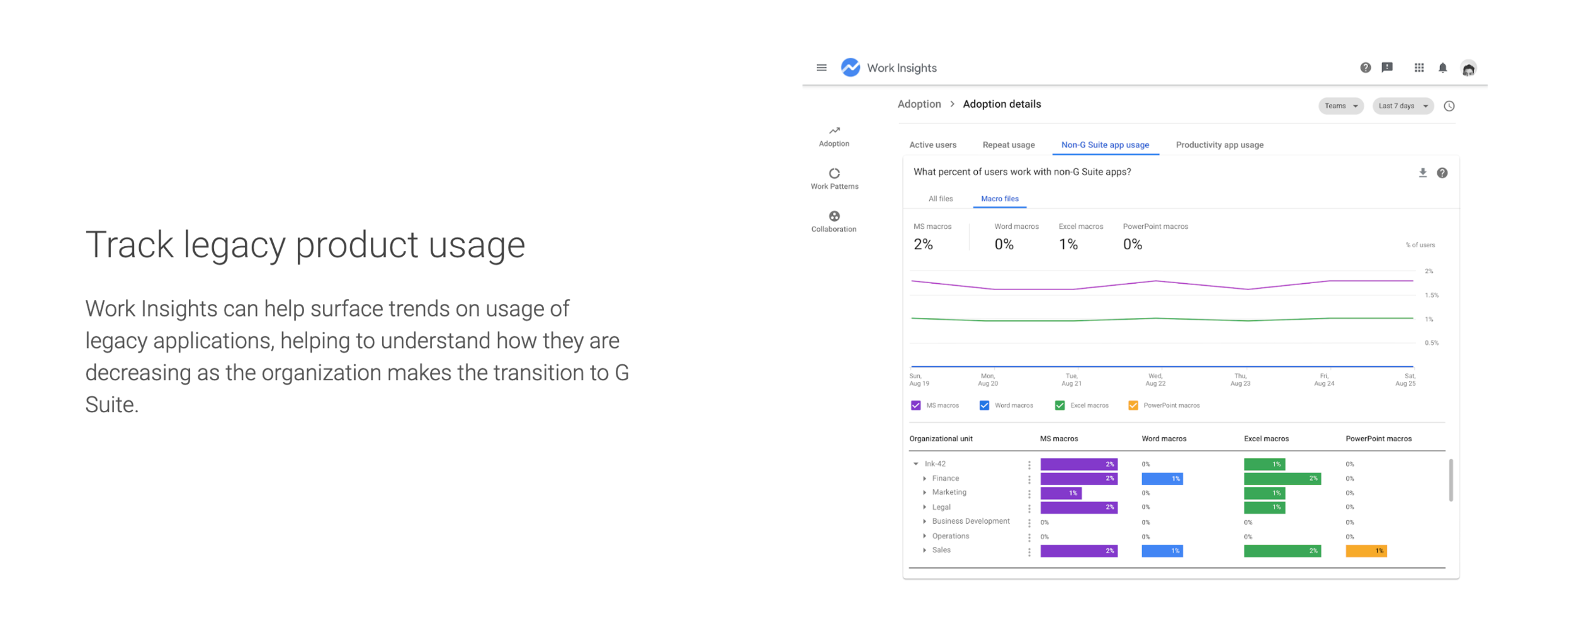1574x635 pixels.
Task: Open the send feedback icon
Action: coord(1387,67)
